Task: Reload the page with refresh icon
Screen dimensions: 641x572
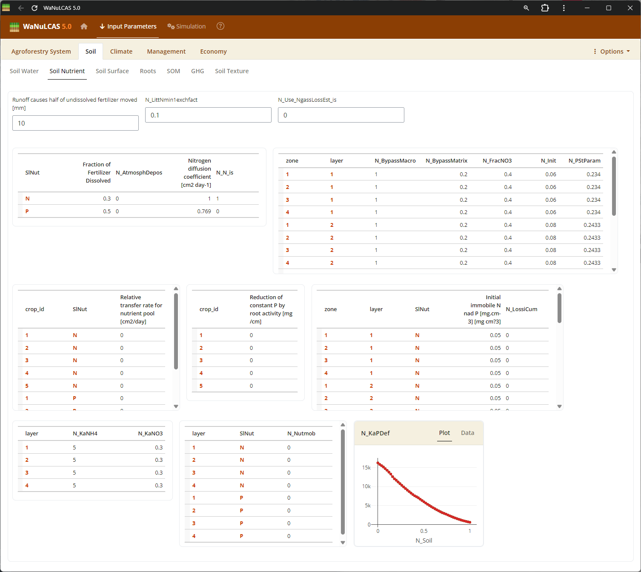Action: coord(34,8)
